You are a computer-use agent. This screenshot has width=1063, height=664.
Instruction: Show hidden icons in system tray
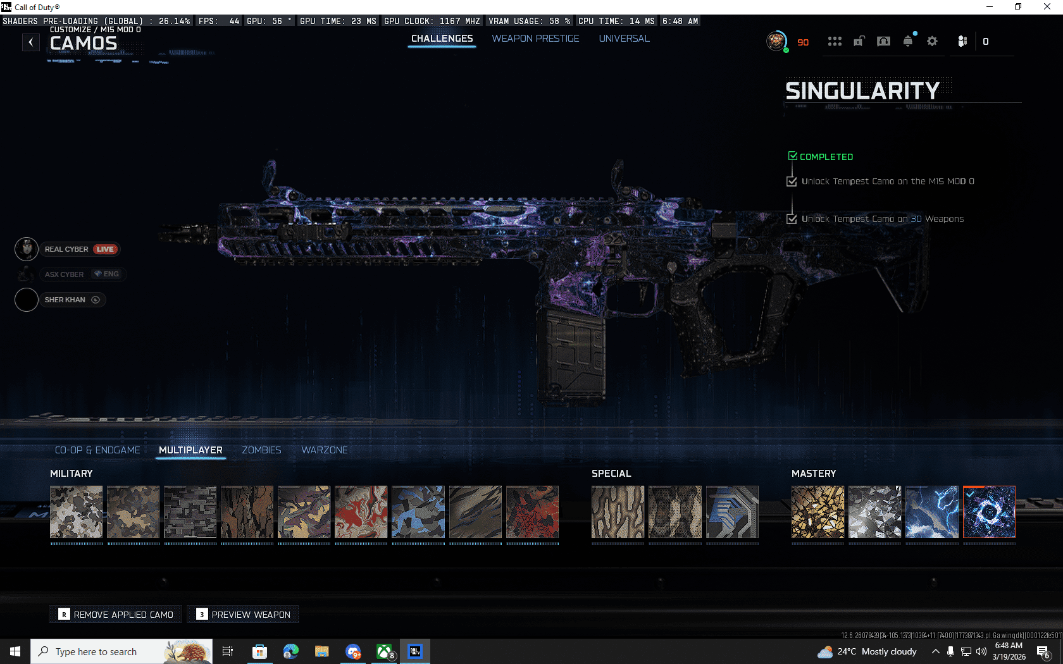point(935,651)
